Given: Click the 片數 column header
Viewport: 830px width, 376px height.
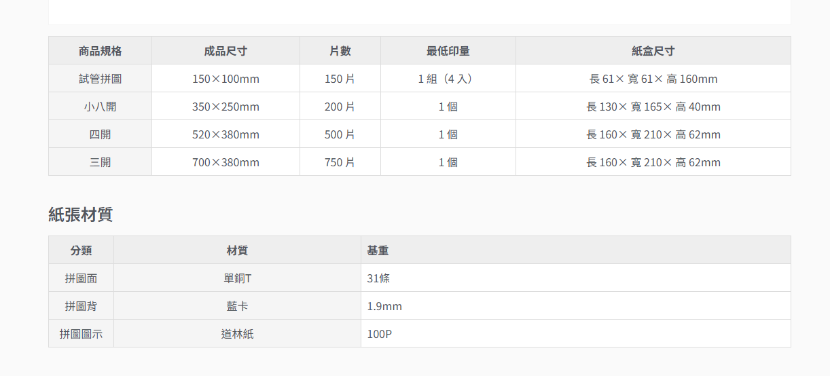Looking at the screenshot, I should click(340, 51).
